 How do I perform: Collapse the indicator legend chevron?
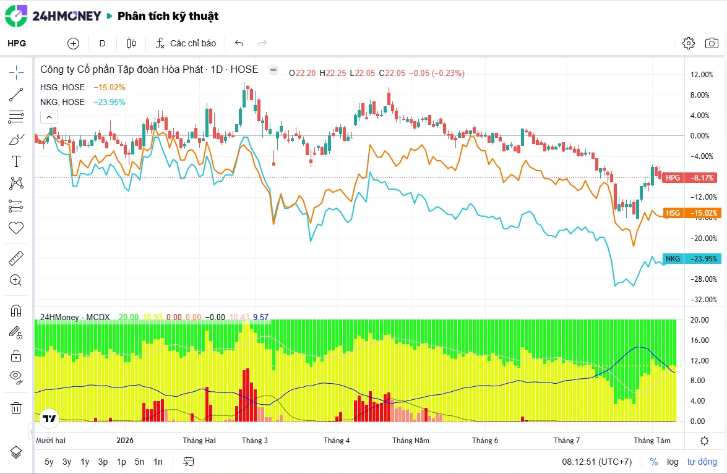click(x=49, y=117)
